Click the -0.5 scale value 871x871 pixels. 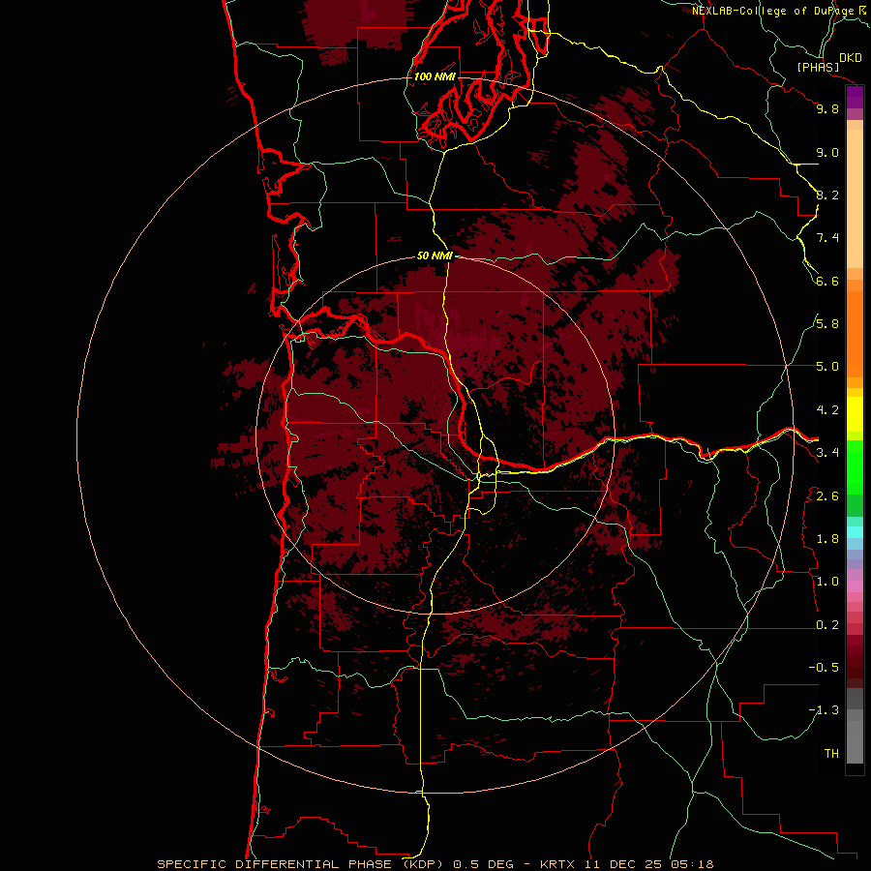click(x=824, y=668)
